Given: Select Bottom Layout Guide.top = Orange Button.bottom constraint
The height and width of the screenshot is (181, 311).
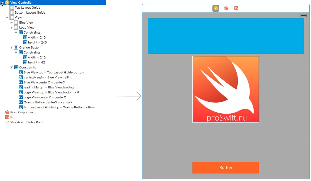Looking at the screenshot, I should (x=60, y=107).
